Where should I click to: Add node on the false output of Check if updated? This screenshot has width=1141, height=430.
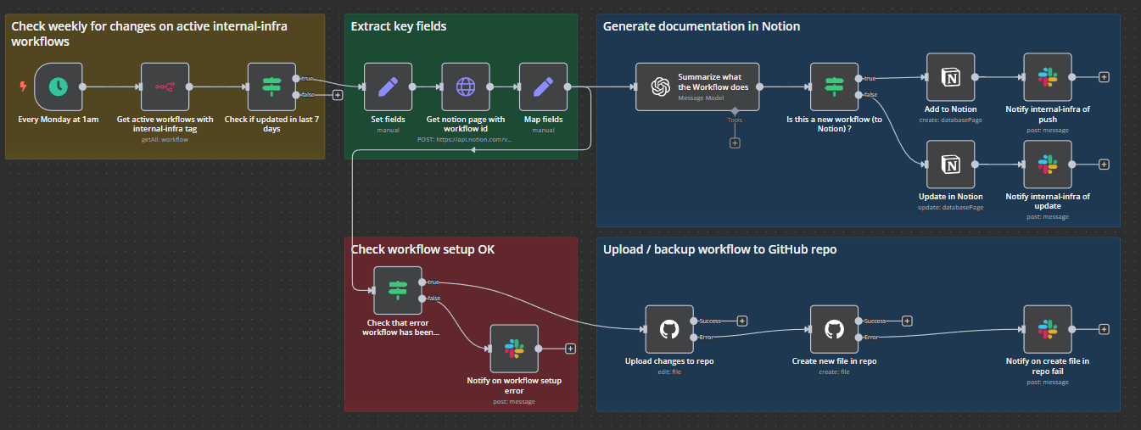pyautogui.click(x=338, y=95)
